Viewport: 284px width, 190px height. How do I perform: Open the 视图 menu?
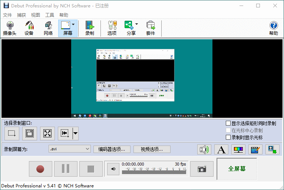point(35,15)
